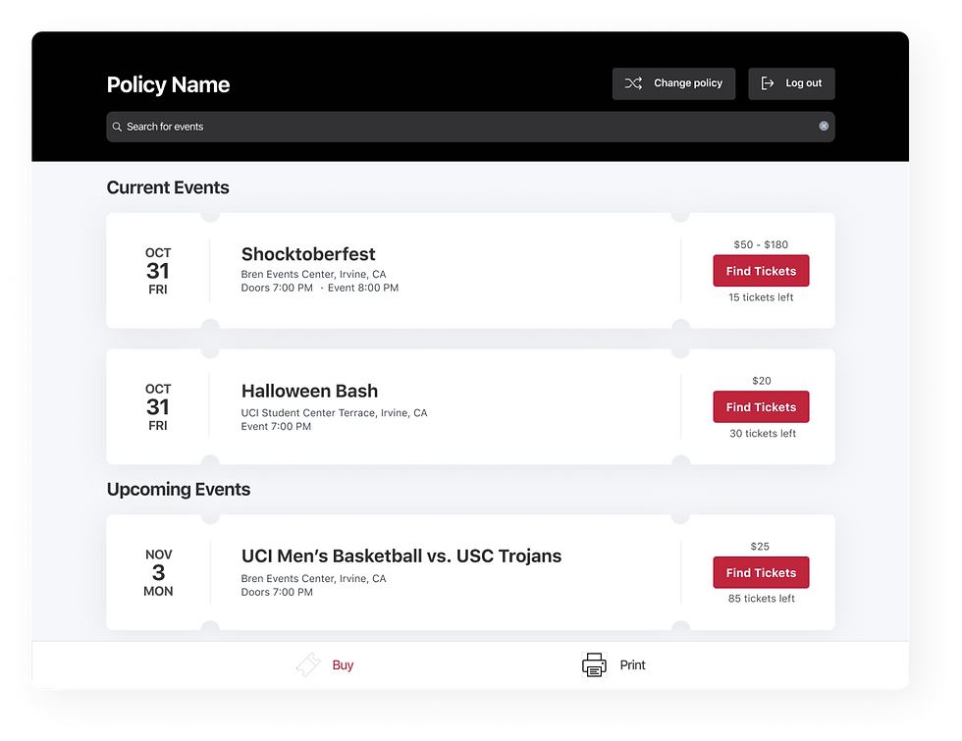Click the printer icon in bottom bar
Viewport: 962px width, 741px height.
point(594,665)
